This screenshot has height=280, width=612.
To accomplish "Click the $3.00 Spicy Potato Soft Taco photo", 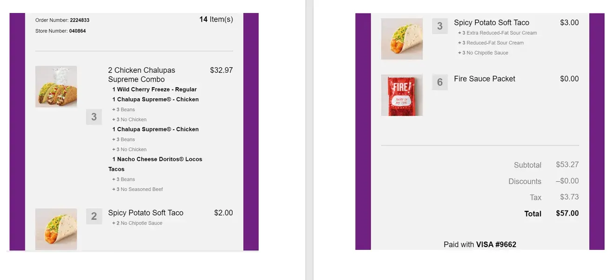I will coord(402,39).
